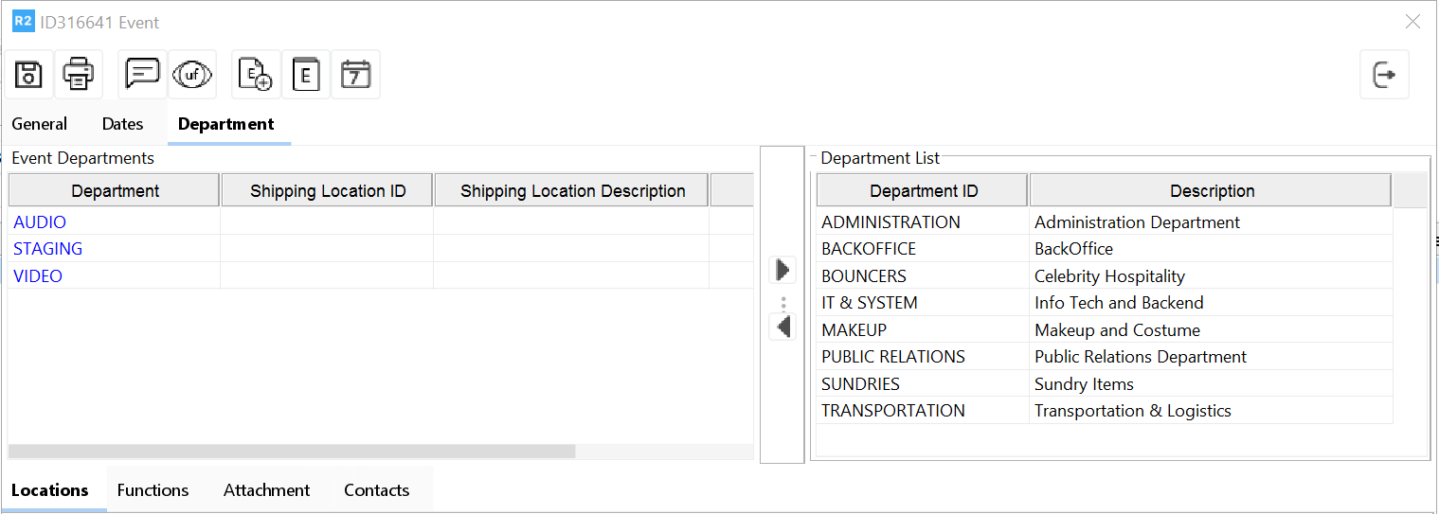
Task: Open the Attachment tab
Action: click(x=266, y=490)
